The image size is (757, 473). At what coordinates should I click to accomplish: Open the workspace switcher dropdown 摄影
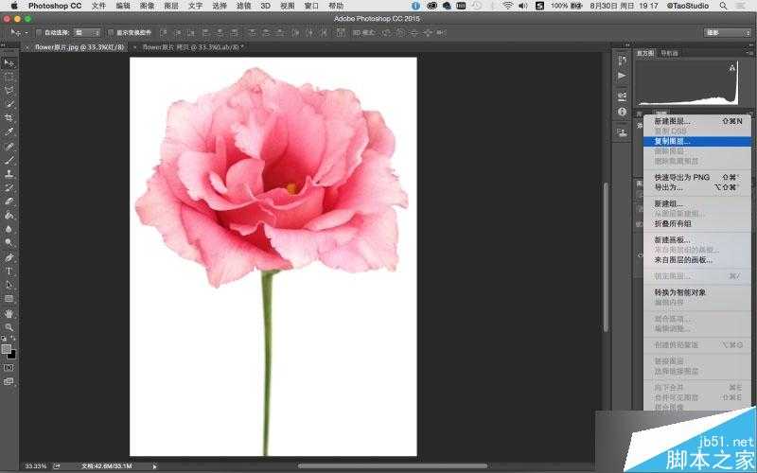pyautogui.click(x=726, y=32)
